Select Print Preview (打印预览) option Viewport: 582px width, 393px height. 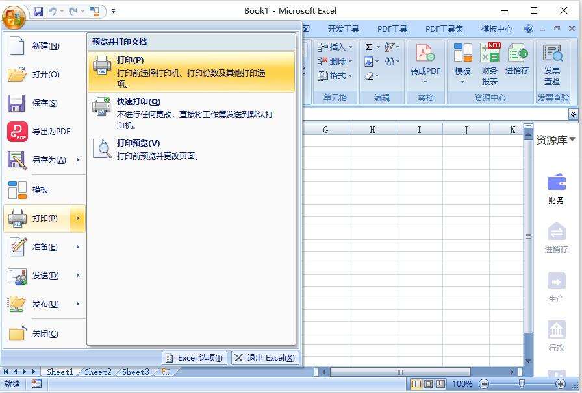click(x=191, y=149)
